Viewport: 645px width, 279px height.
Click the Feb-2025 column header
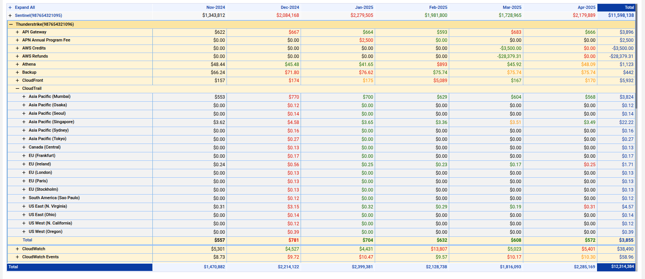(x=438, y=7)
